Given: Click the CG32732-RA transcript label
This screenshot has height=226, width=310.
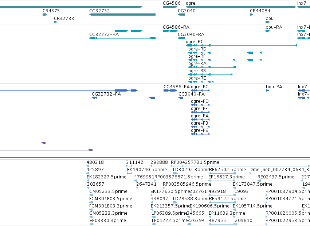Looking at the screenshot, I should pos(104,35).
